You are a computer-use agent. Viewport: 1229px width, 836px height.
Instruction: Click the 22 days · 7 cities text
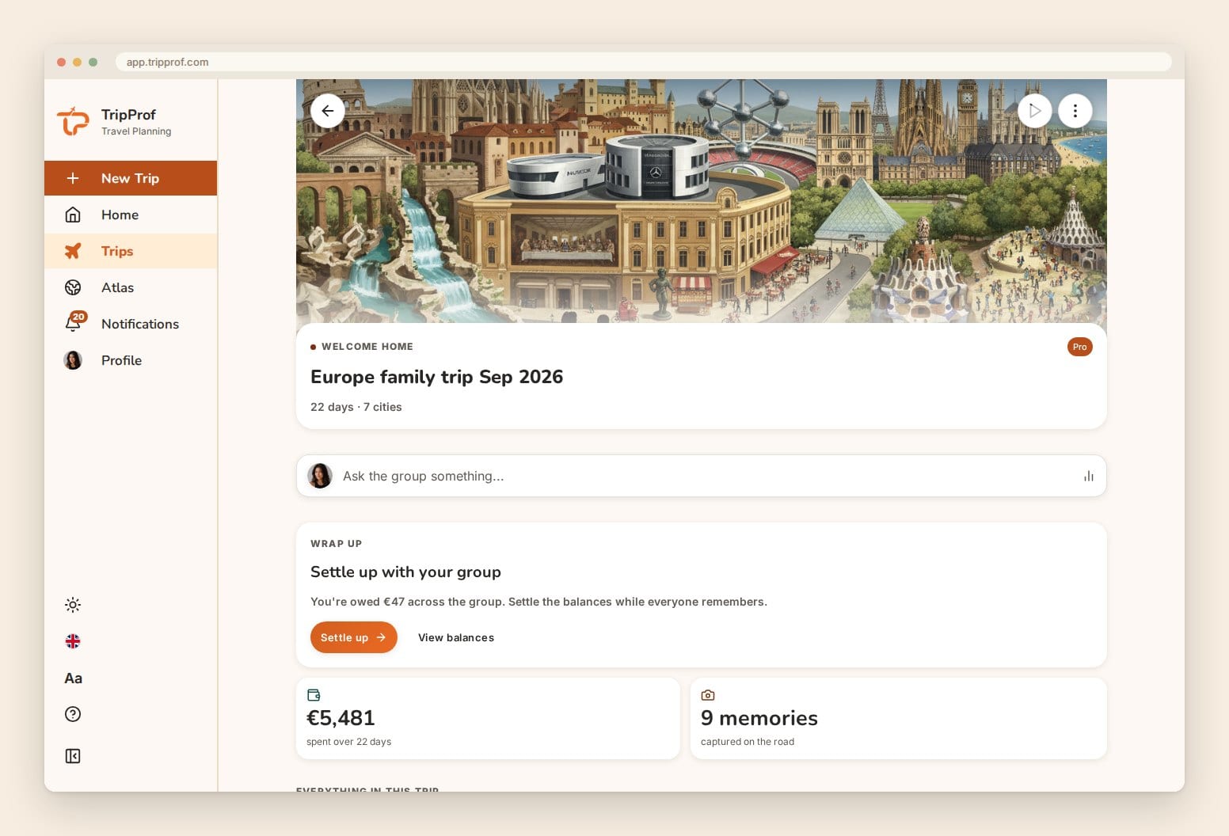[356, 407]
